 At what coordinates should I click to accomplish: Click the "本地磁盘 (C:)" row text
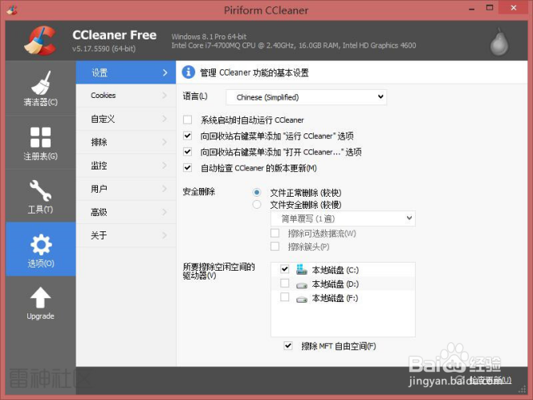point(336,270)
